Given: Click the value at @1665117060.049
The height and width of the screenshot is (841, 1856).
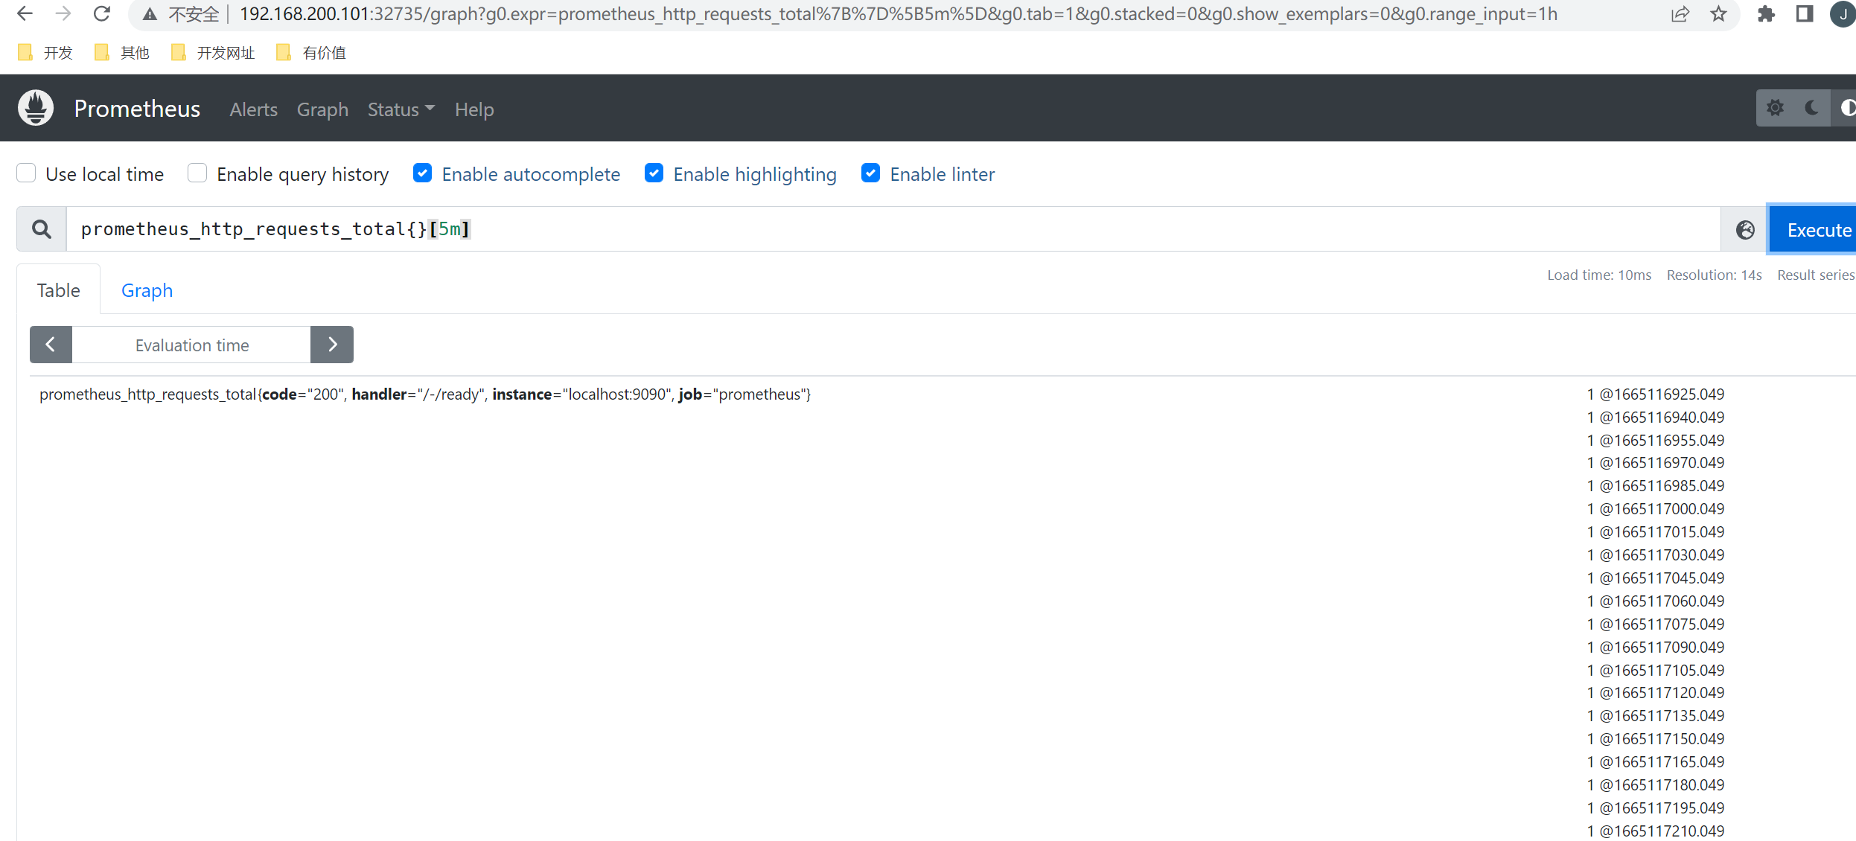Looking at the screenshot, I should click(x=1655, y=601).
